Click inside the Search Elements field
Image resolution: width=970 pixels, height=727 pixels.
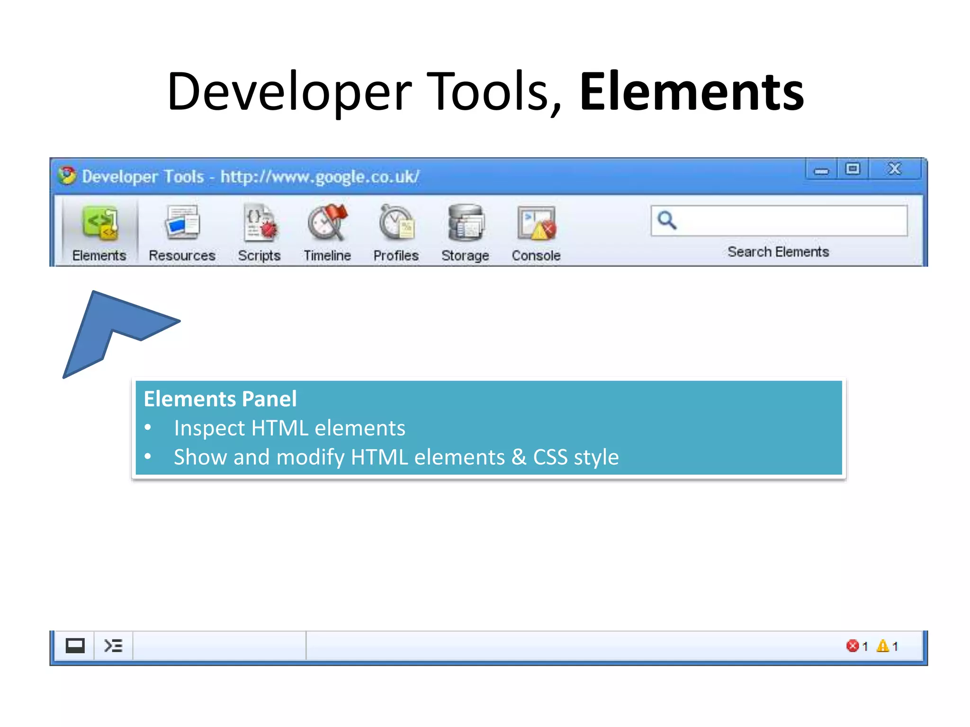point(779,221)
